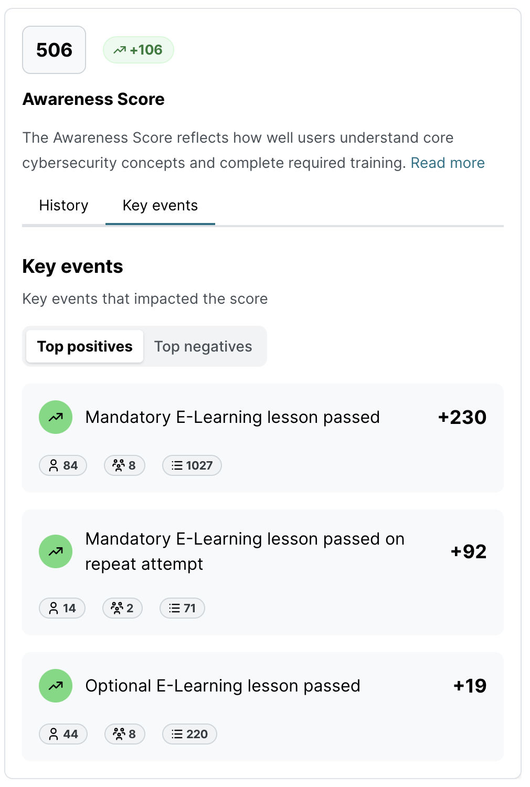This screenshot has height=787, width=530.
Task: Click the 8 groups badge under Optional E-Learning
Action: tap(125, 734)
